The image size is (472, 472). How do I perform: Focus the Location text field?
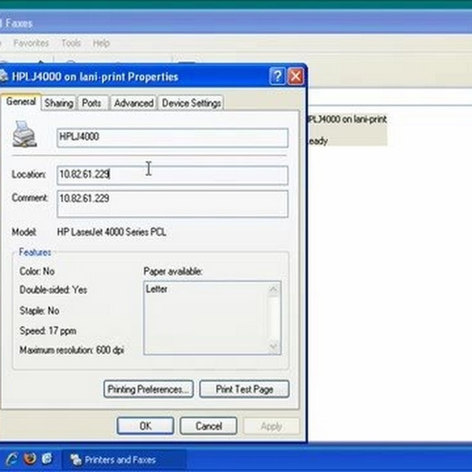172,175
